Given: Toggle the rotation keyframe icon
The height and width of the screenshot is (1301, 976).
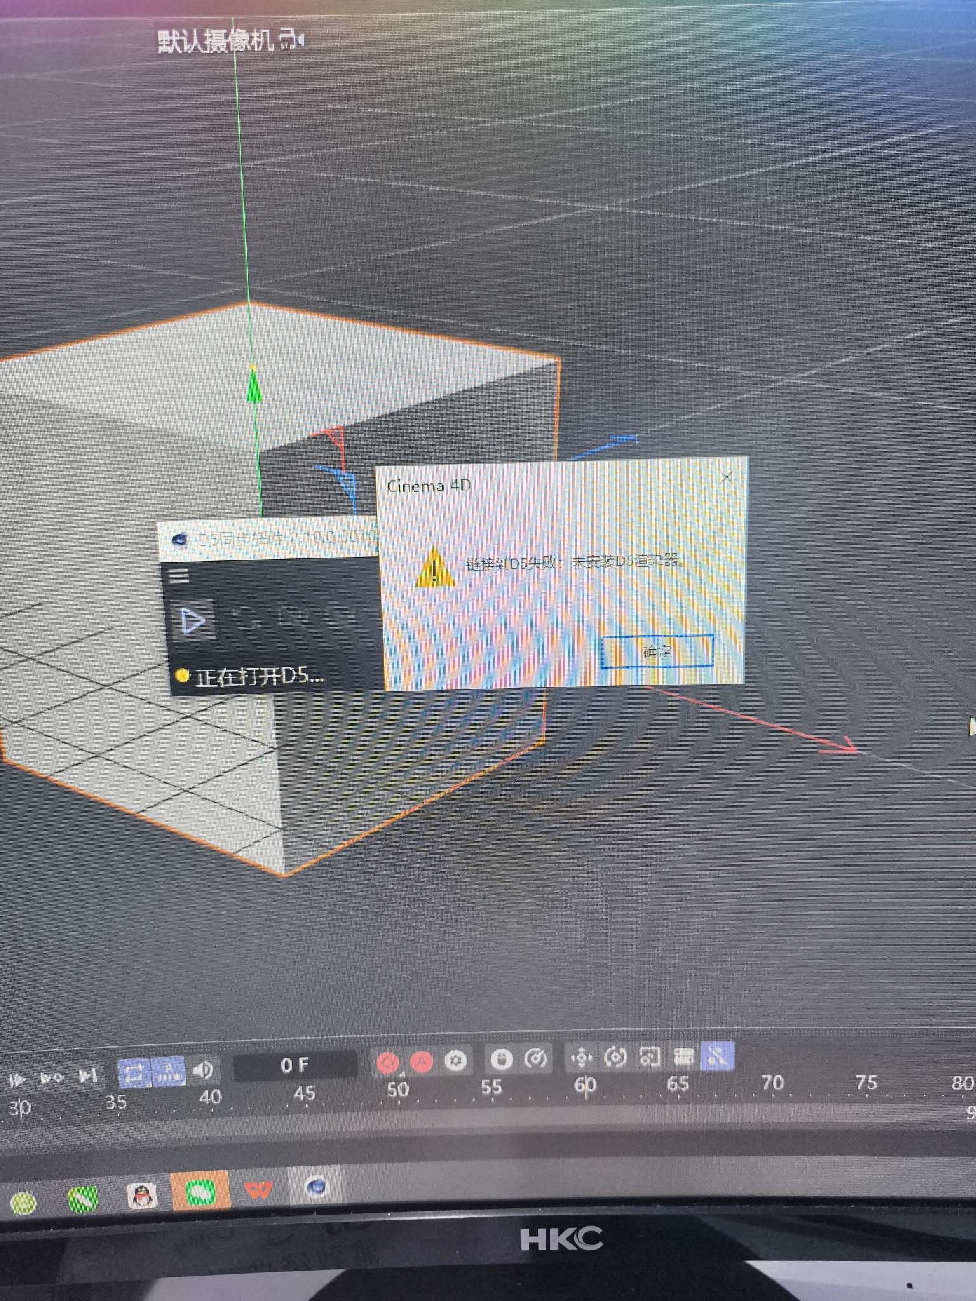Looking at the screenshot, I should 615,1057.
